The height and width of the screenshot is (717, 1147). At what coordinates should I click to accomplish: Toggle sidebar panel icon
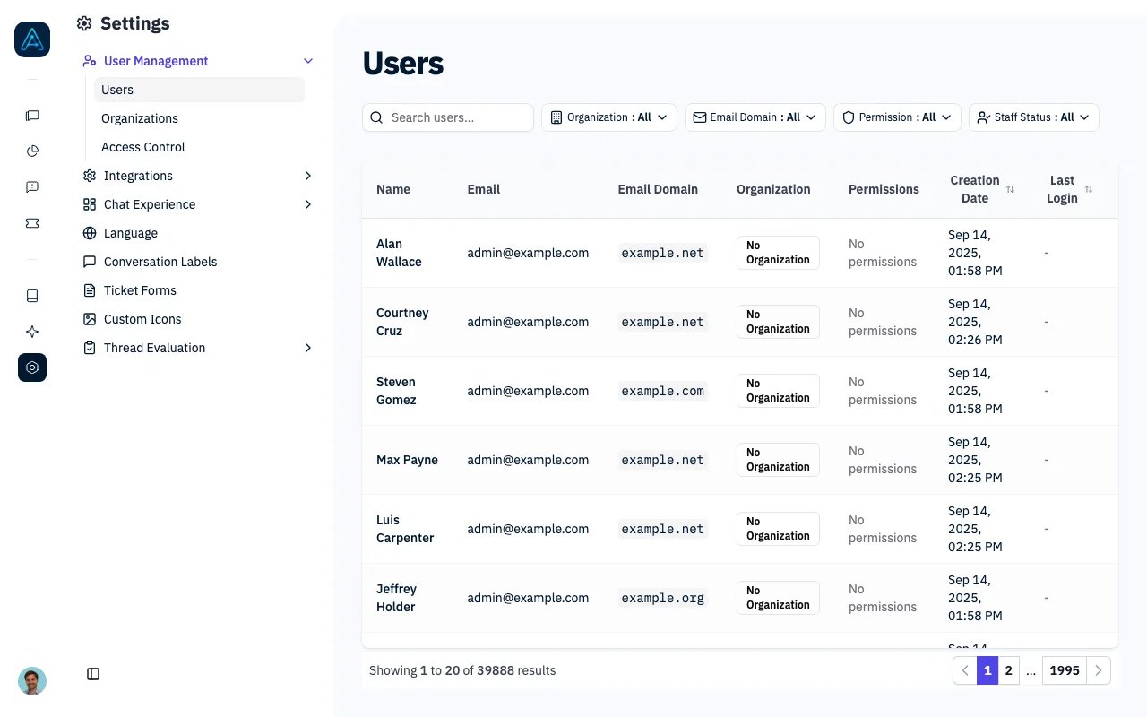pyautogui.click(x=93, y=674)
